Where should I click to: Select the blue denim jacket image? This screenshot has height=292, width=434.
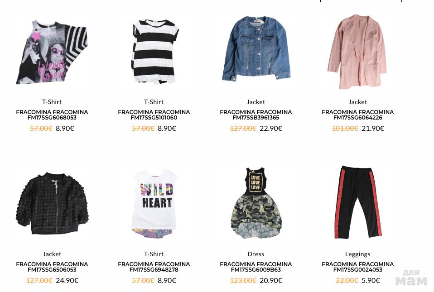point(256,51)
